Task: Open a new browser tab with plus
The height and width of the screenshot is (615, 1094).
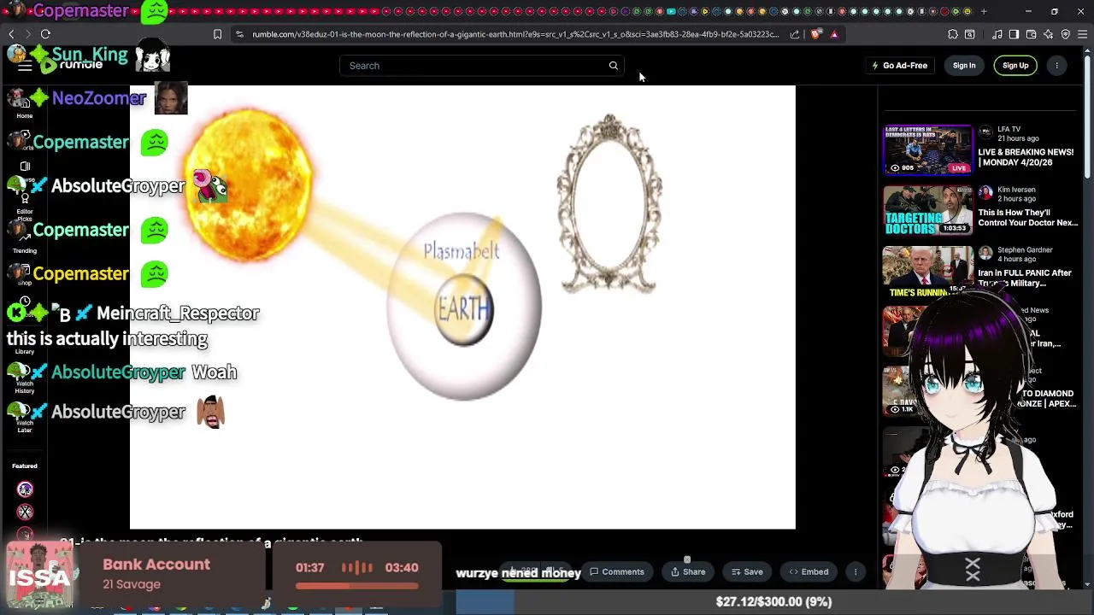Action: tap(984, 11)
